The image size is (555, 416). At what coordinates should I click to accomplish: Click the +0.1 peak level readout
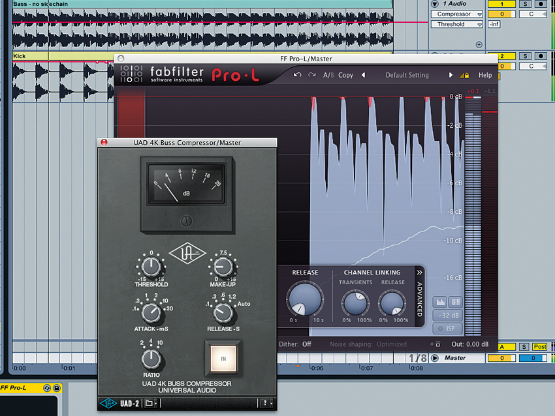click(473, 91)
